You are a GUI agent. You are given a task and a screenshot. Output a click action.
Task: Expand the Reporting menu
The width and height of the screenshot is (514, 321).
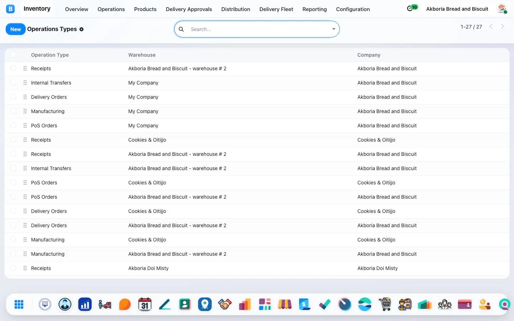point(314,9)
